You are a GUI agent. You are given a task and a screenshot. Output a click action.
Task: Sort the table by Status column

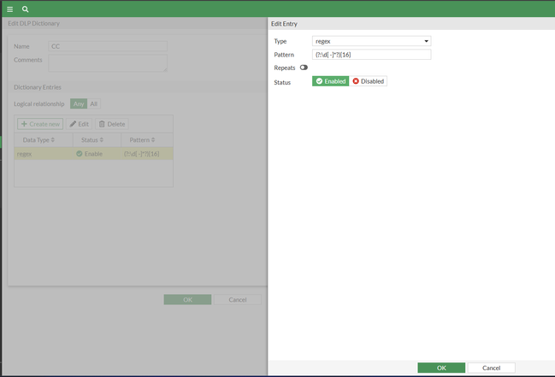tap(92, 140)
